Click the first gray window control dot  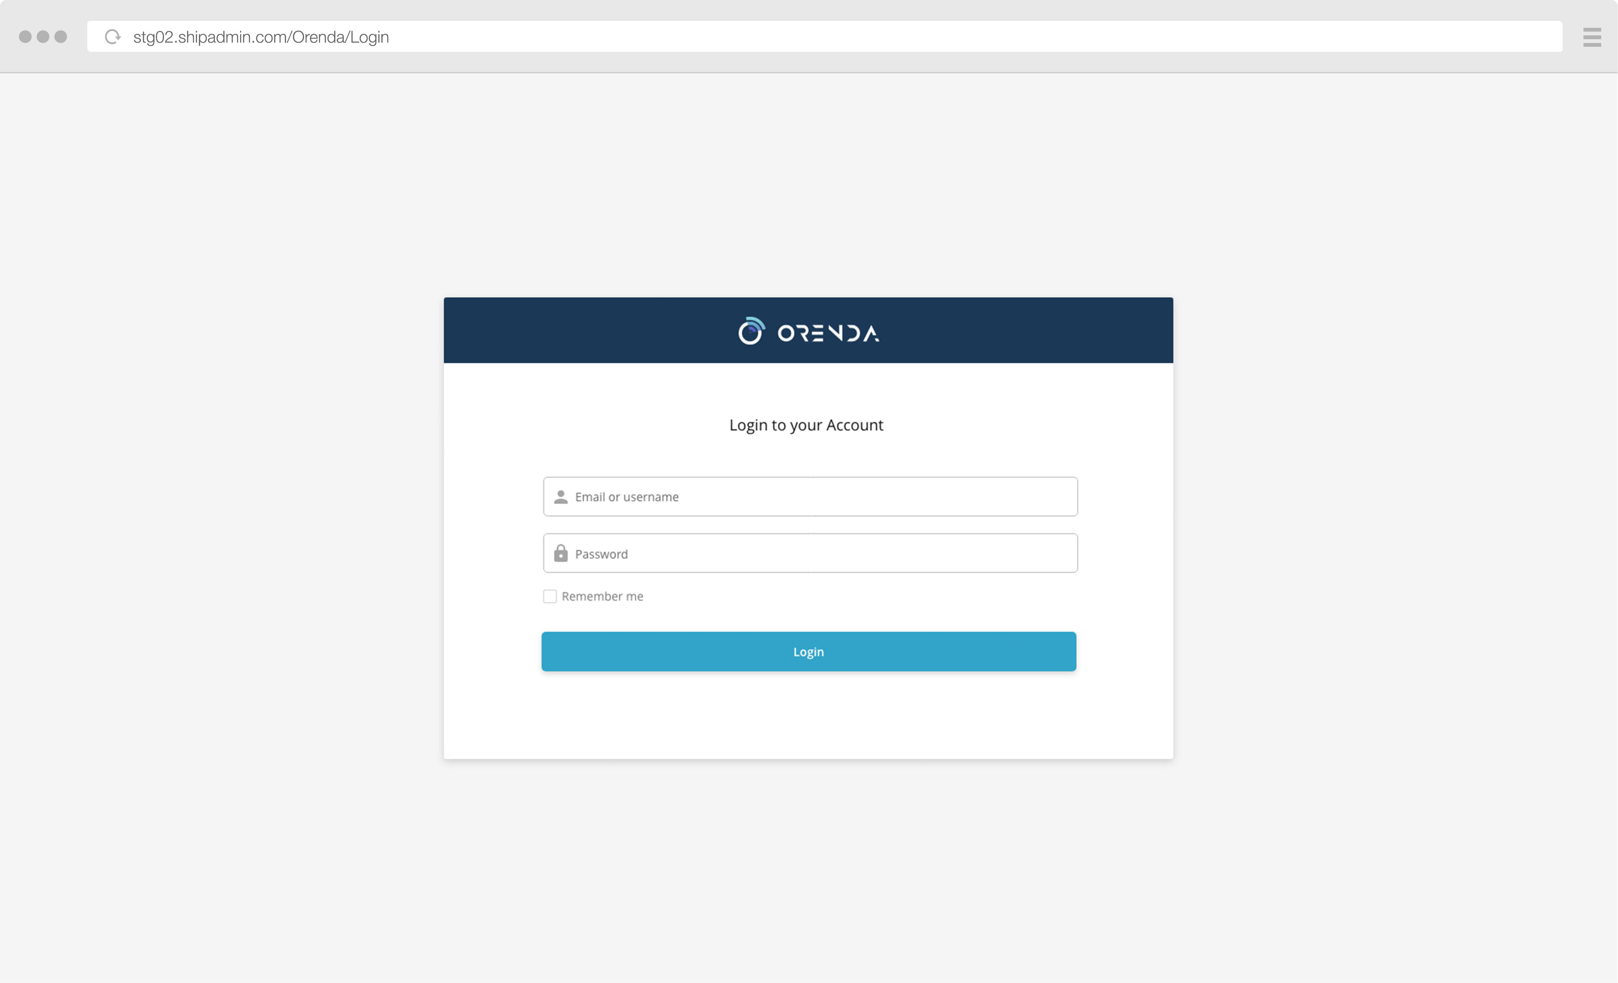25,37
